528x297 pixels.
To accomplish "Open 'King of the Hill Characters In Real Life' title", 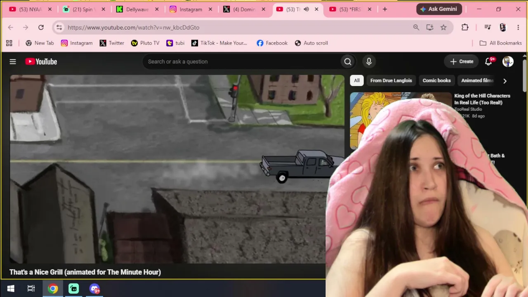I will [482, 99].
